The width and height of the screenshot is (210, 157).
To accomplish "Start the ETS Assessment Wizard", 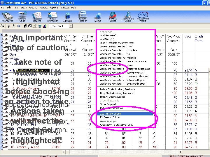I will click(143, 17).
